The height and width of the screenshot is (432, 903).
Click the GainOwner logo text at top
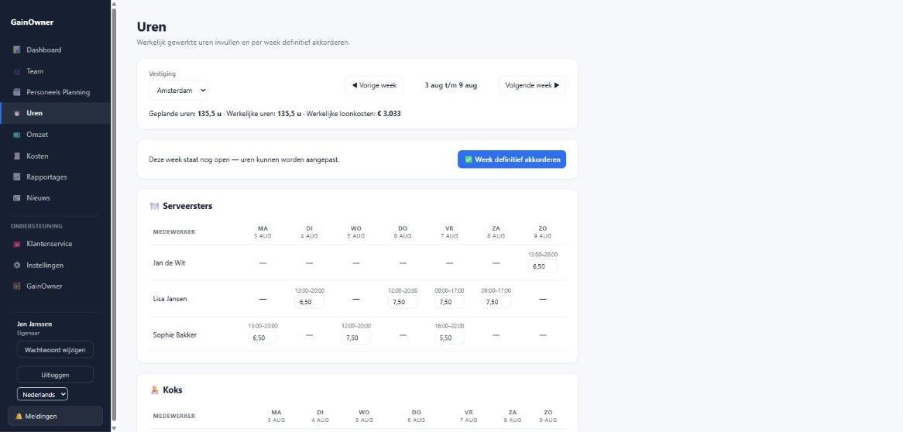click(32, 22)
